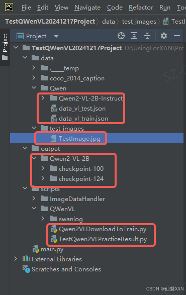Collapse the QWenVL folder chevron
This screenshot has height=295, width=186.
(x=34, y=208)
